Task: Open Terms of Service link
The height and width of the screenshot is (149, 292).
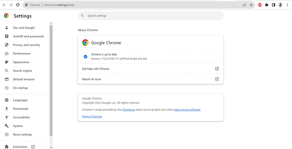Action: pyautogui.click(x=92, y=116)
